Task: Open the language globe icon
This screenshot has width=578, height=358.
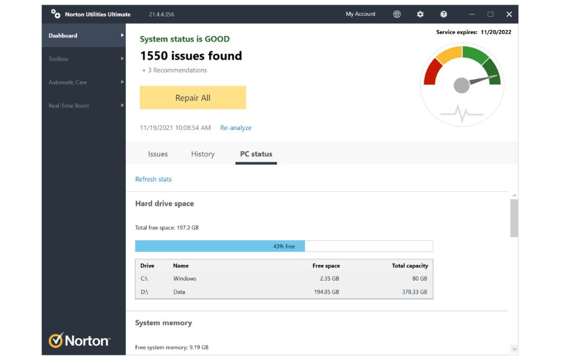Action: tap(397, 14)
